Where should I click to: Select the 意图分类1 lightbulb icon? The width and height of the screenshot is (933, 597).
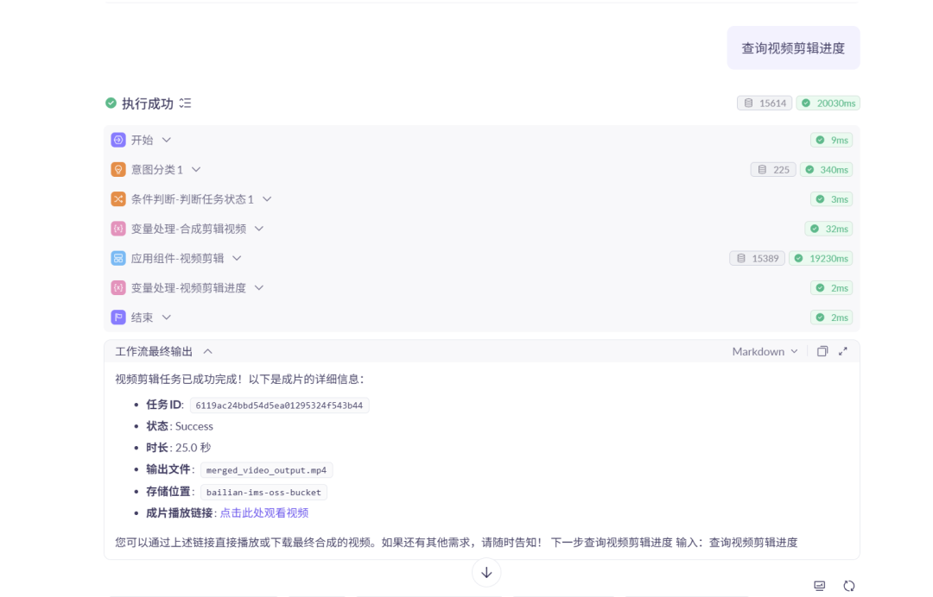click(117, 169)
